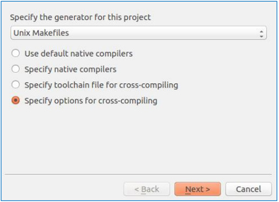Image resolution: width=279 pixels, height=202 pixels.
Task: Click the selected cross-compiling options radio button
Action: point(16,100)
